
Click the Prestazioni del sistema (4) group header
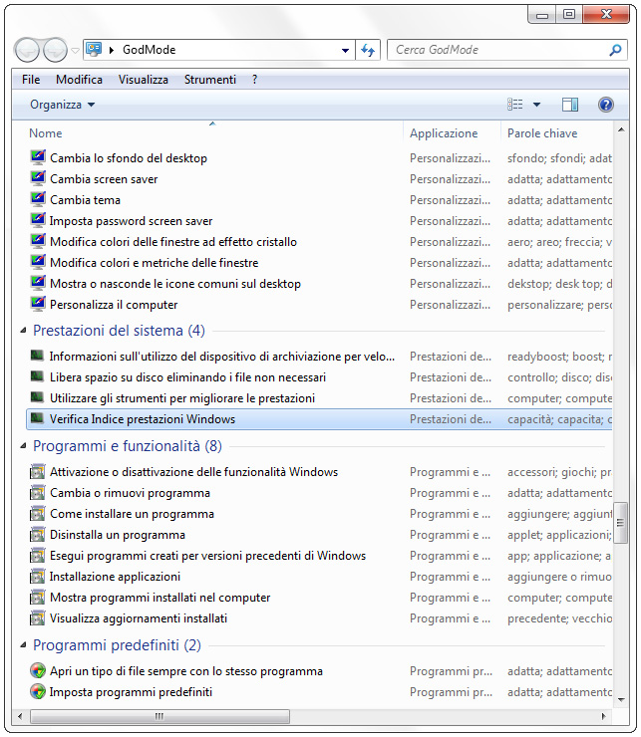119,331
